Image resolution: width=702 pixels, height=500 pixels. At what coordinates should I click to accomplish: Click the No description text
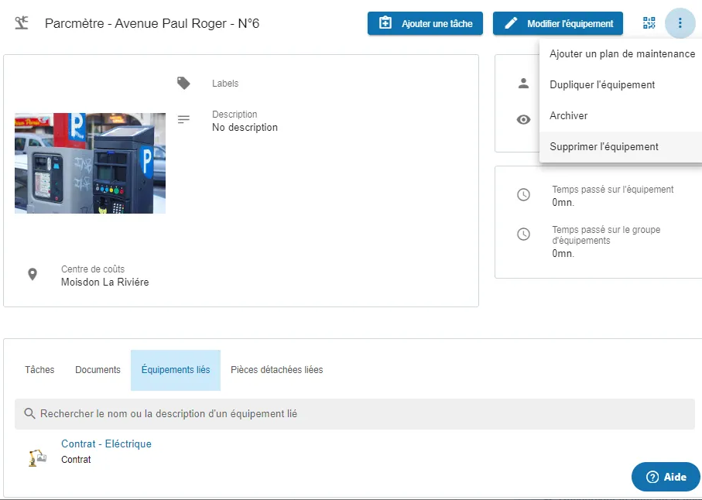(x=245, y=128)
